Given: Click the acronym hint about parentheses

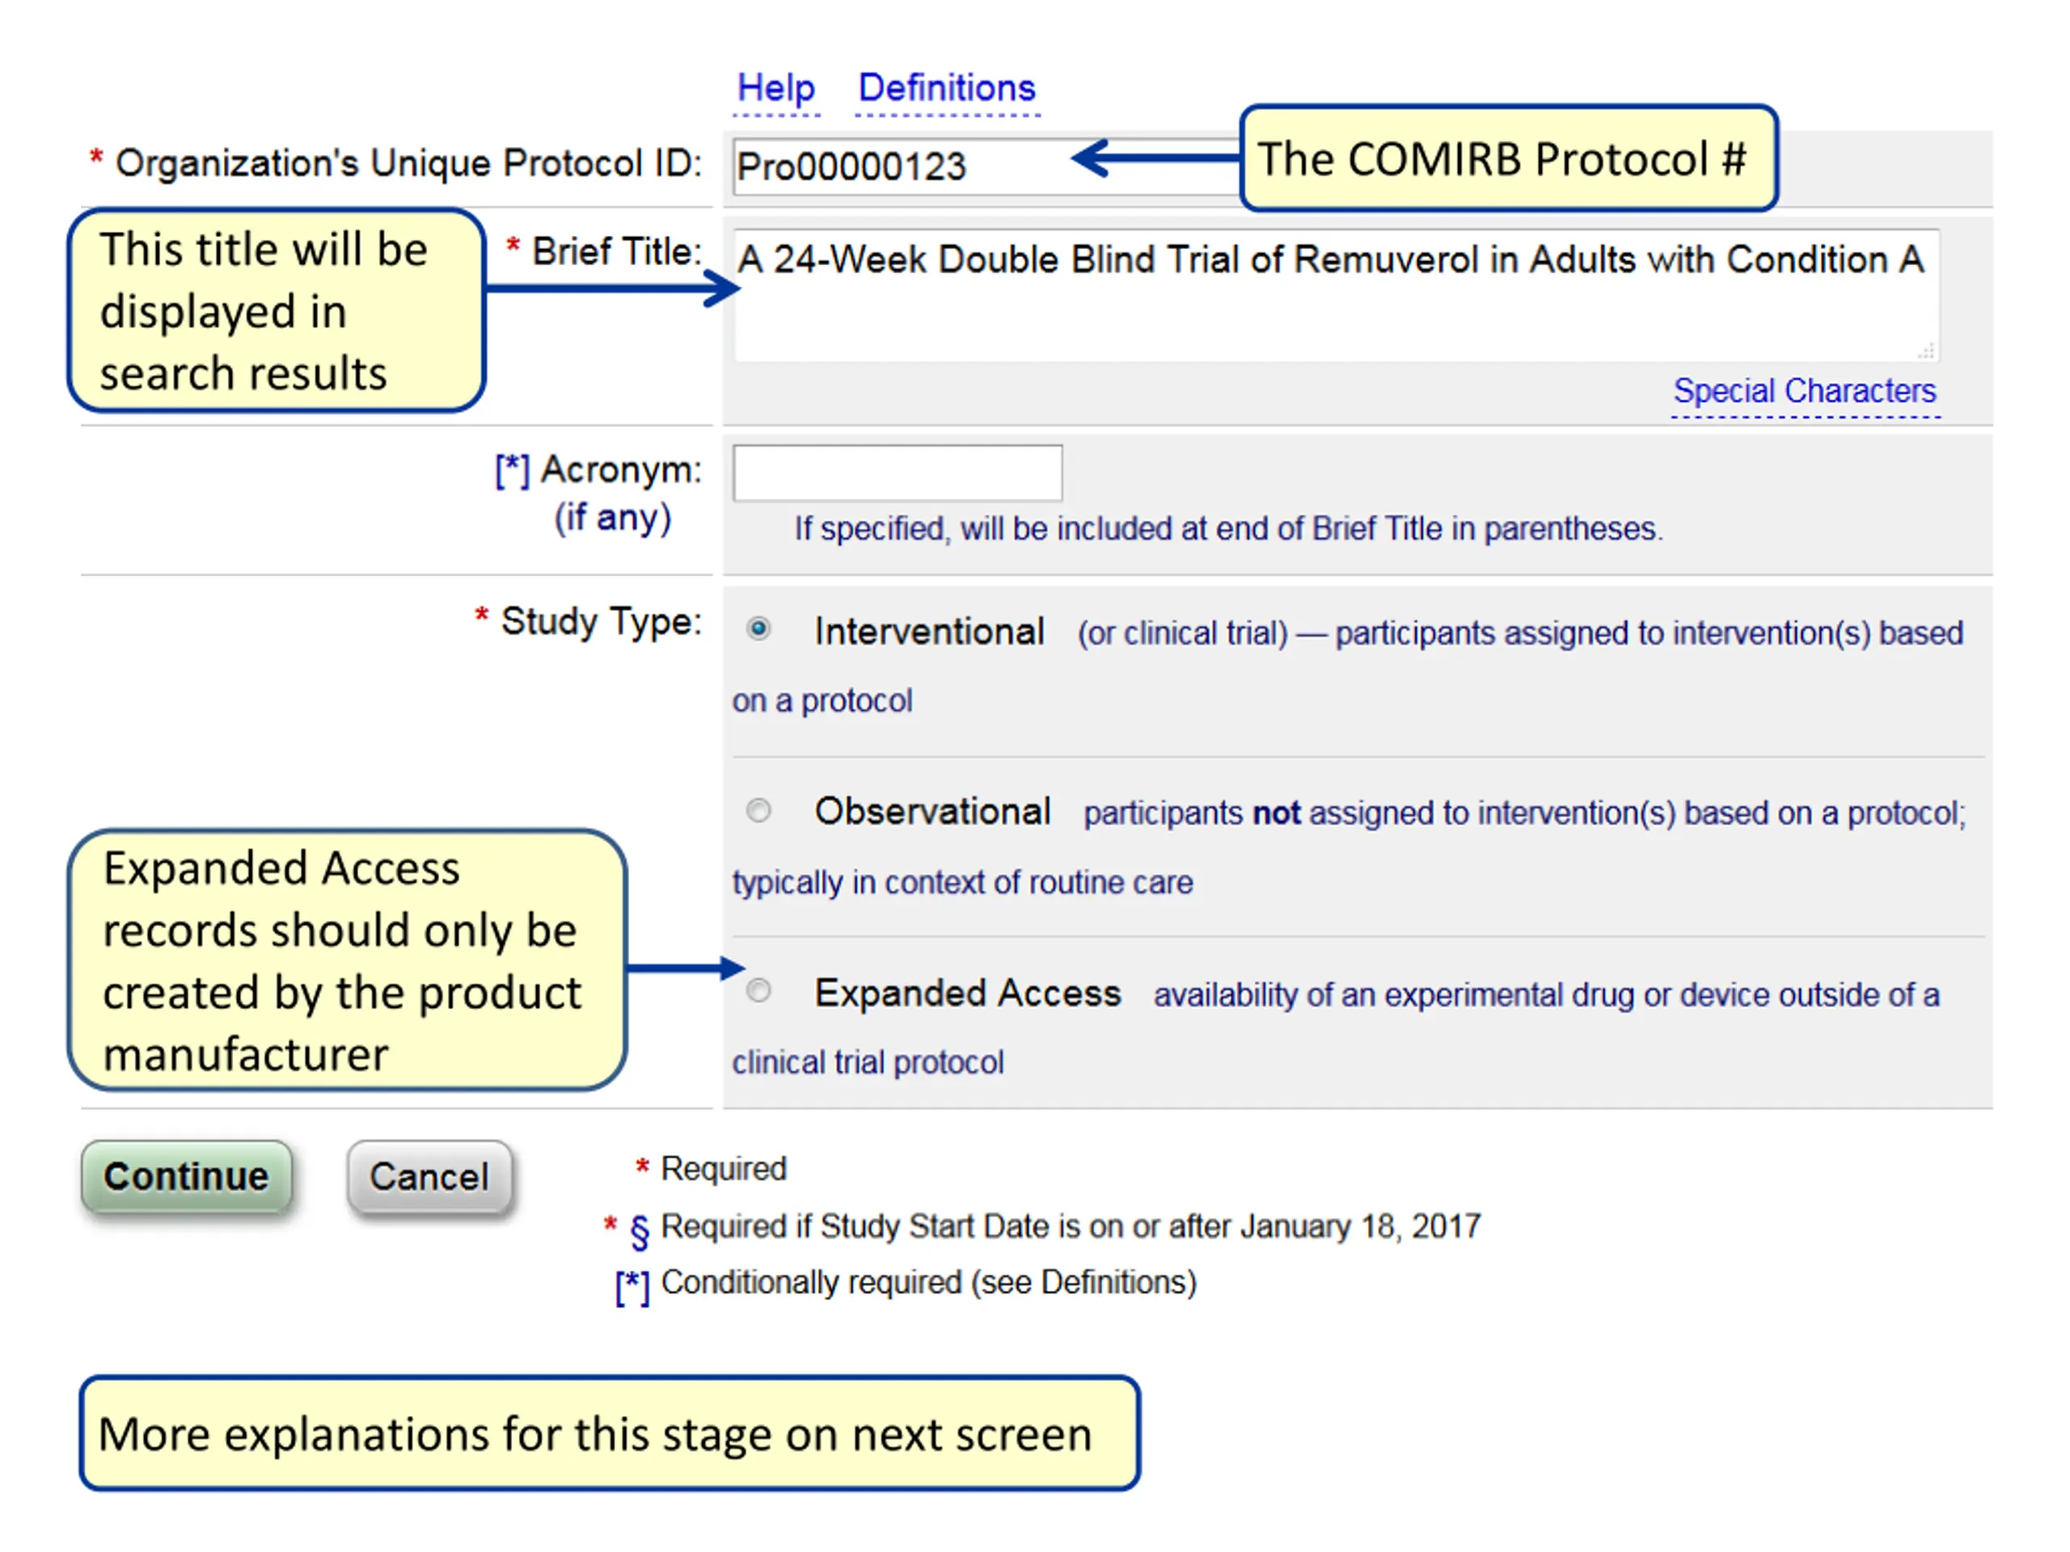Looking at the screenshot, I should click(x=1227, y=529).
